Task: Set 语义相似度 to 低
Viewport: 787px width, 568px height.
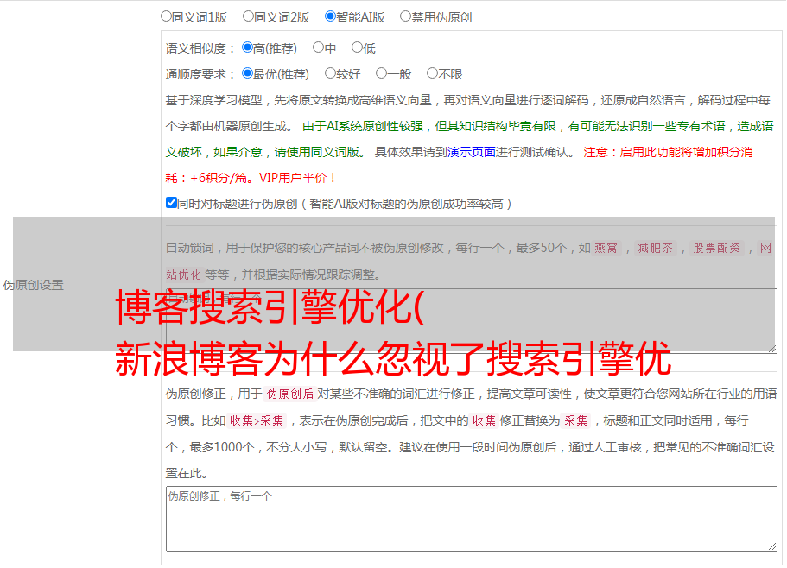Action: pyautogui.click(x=357, y=47)
